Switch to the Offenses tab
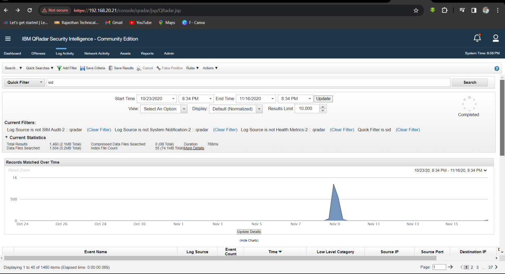This screenshot has height=274, width=505. pos(38,53)
